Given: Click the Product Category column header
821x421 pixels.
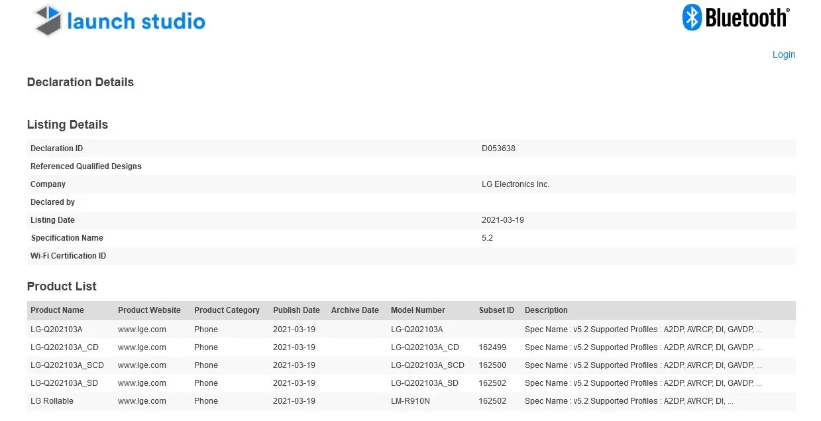Looking at the screenshot, I should pos(227,310).
